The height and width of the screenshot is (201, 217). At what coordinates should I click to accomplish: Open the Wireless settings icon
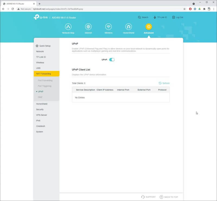pos(108,26)
